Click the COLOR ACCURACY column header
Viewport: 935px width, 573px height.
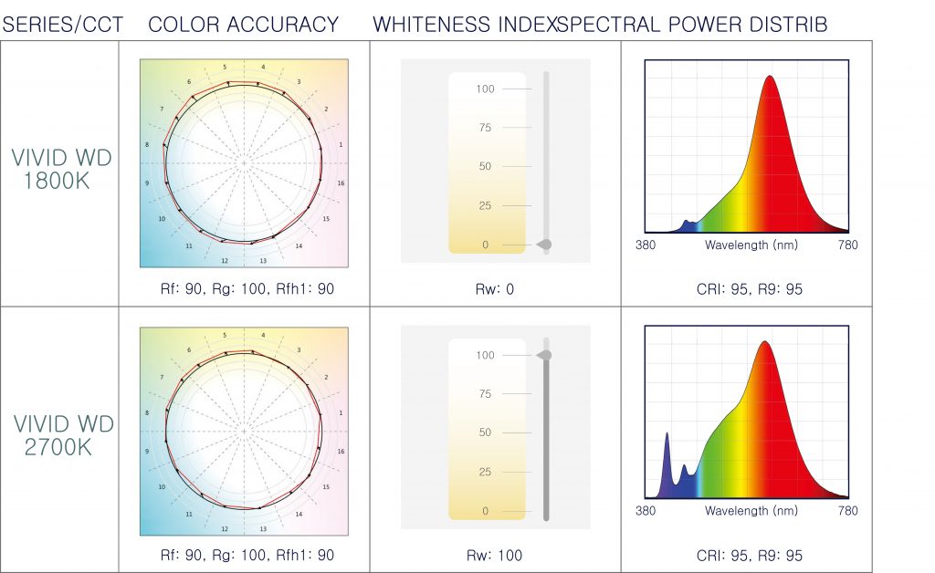coord(243,25)
